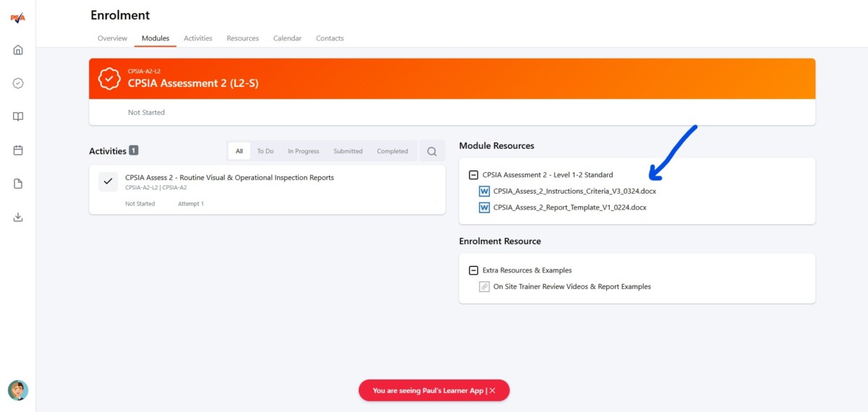The height and width of the screenshot is (412, 868).
Task: Click the 'Attempt 1' label on the activity card
Action: pyautogui.click(x=191, y=204)
